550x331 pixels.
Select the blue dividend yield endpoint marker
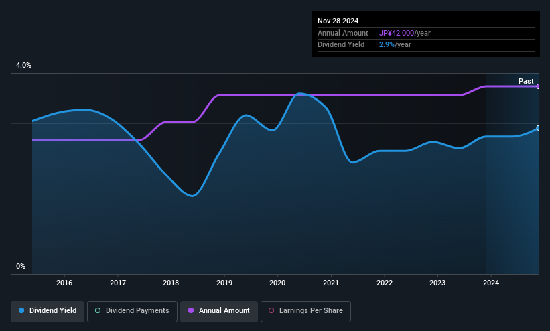[539, 128]
